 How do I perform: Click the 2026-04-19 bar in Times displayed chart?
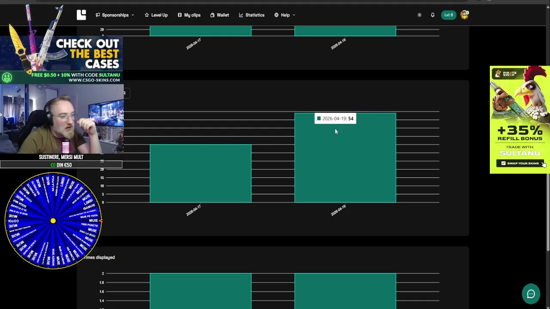click(x=345, y=291)
